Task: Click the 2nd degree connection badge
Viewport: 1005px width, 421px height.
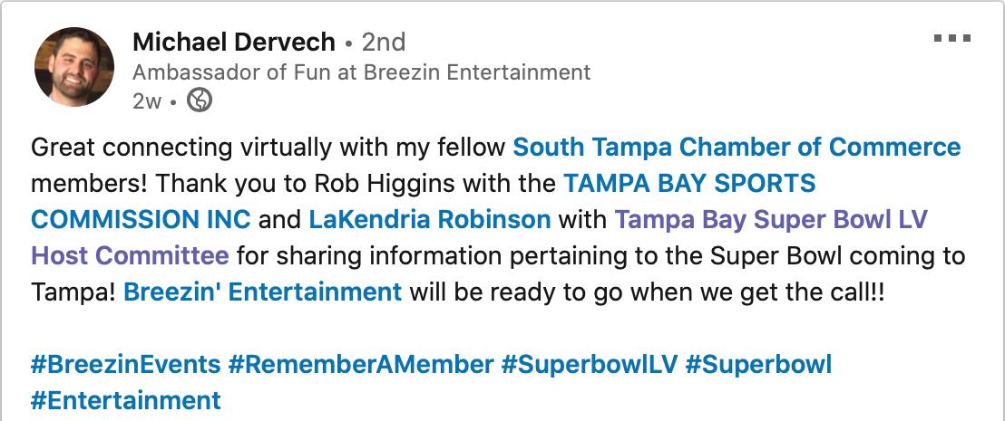Action: click(384, 43)
